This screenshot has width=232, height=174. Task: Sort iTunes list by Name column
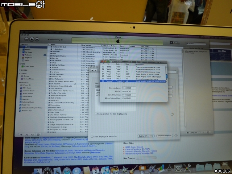pos(64,45)
